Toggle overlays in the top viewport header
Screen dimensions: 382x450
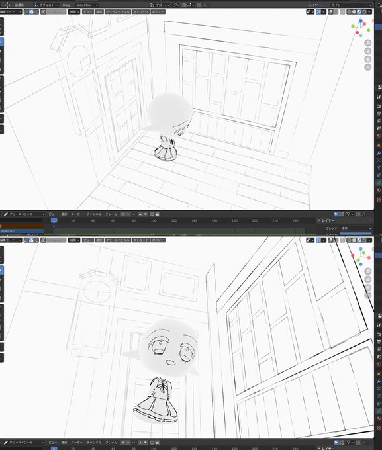click(x=330, y=12)
